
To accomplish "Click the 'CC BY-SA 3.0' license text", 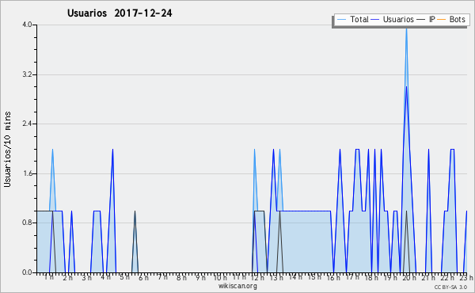I will (x=450, y=287).
